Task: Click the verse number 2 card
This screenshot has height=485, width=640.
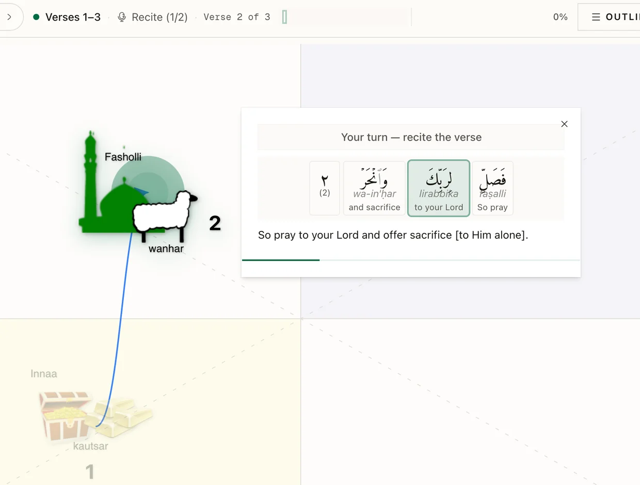Action: coord(325,188)
